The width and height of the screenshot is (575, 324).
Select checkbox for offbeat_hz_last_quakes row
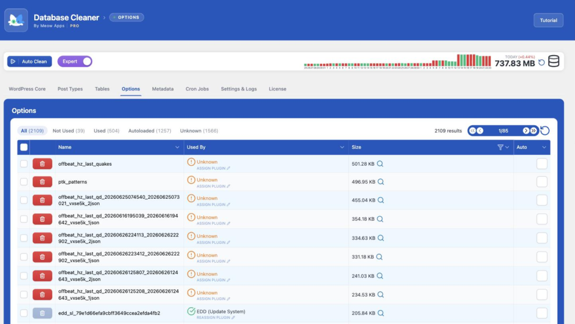coord(24,164)
